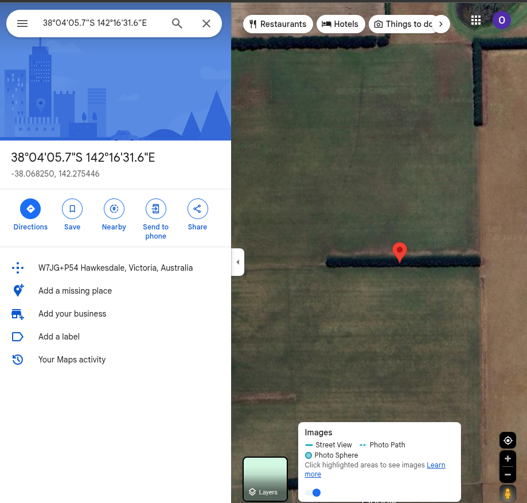Viewport: 527px width, 503px height.
Task: Click Send to phone icon
Action: (x=155, y=209)
